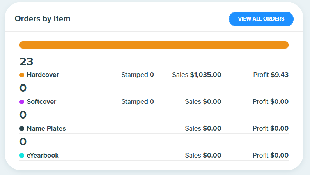Select the Hardcover item label
This screenshot has width=310, height=175.
point(43,75)
